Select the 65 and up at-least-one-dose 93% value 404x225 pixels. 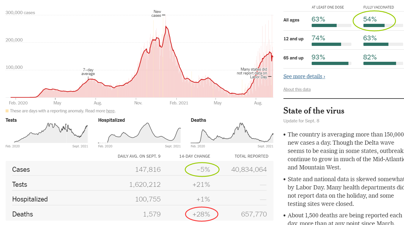click(x=318, y=57)
